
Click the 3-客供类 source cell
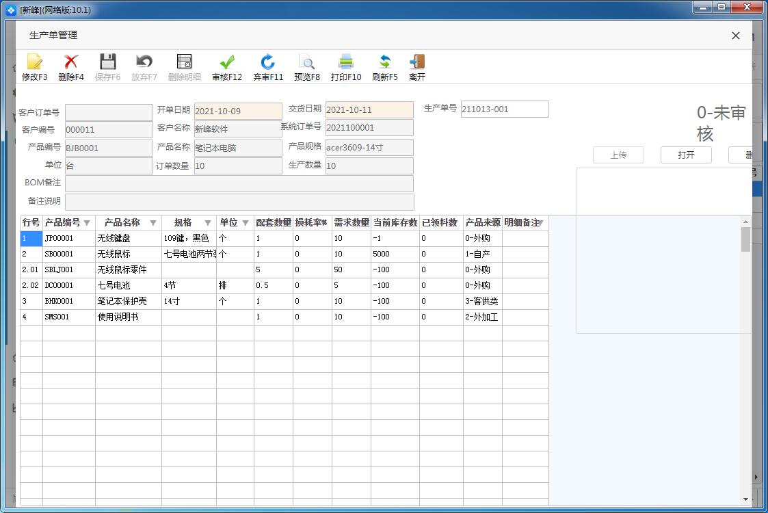(482, 302)
